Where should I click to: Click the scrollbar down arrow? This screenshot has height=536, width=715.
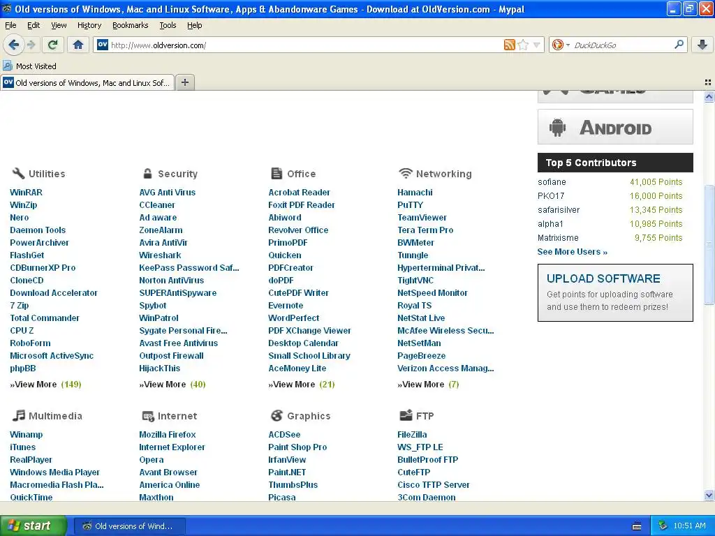pyautogui.click(x=709, y=495)
